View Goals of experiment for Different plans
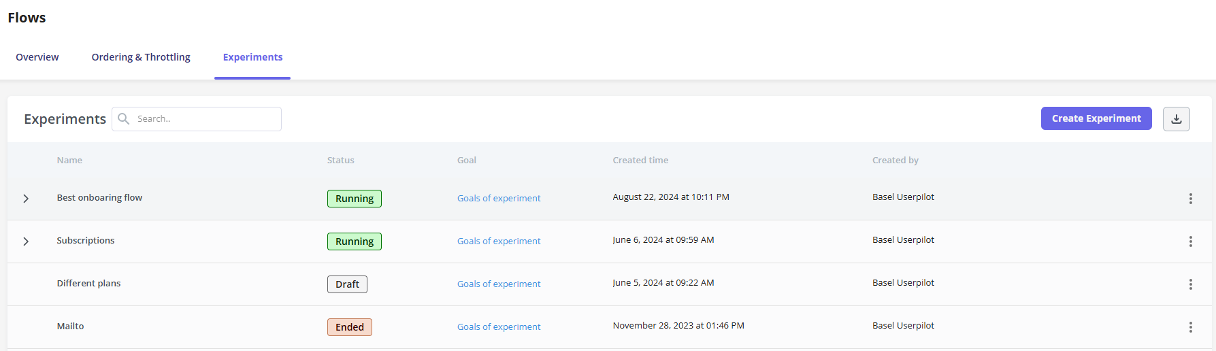This screenshot has height=351, width=1216. 499,284
